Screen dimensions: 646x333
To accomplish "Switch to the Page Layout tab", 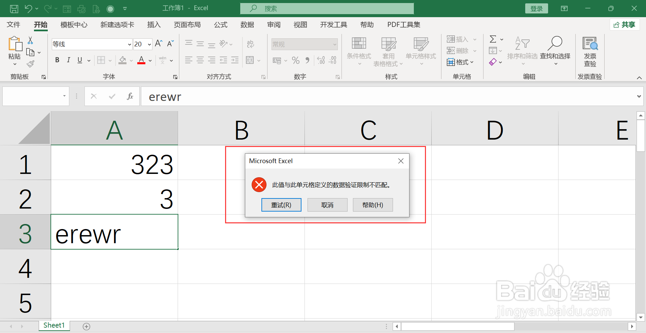I will 187,25.
